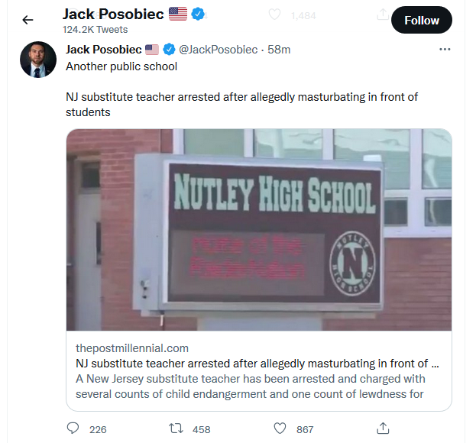476x443 pixels.
Task: Open the thepostmillennial.com domain link
Action: tap(132, 348)
